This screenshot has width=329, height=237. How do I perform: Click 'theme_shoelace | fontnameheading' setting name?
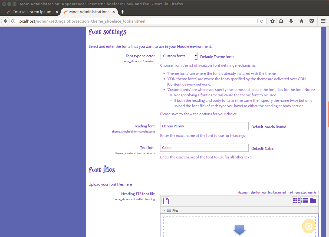(133, 132)
